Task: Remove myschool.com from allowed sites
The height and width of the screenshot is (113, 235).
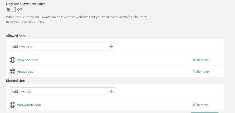Action: pos(201,60)
